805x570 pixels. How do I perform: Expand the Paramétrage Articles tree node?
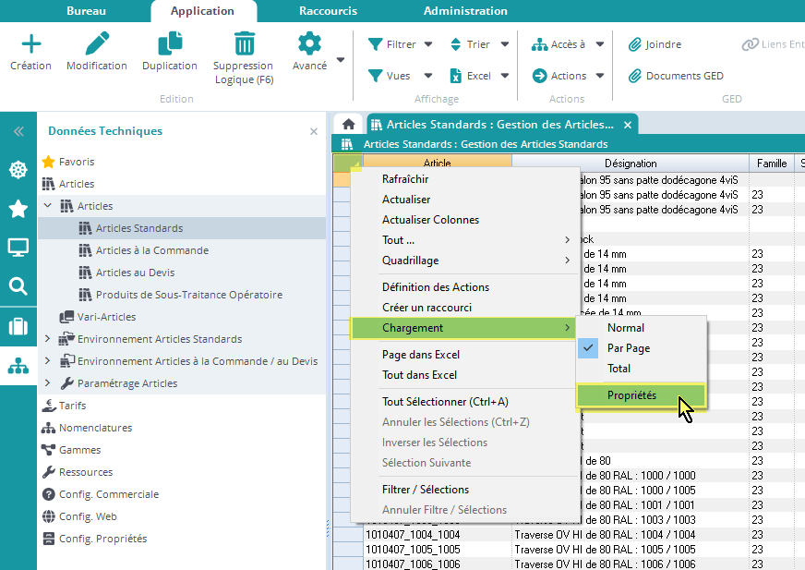point(47,383)
